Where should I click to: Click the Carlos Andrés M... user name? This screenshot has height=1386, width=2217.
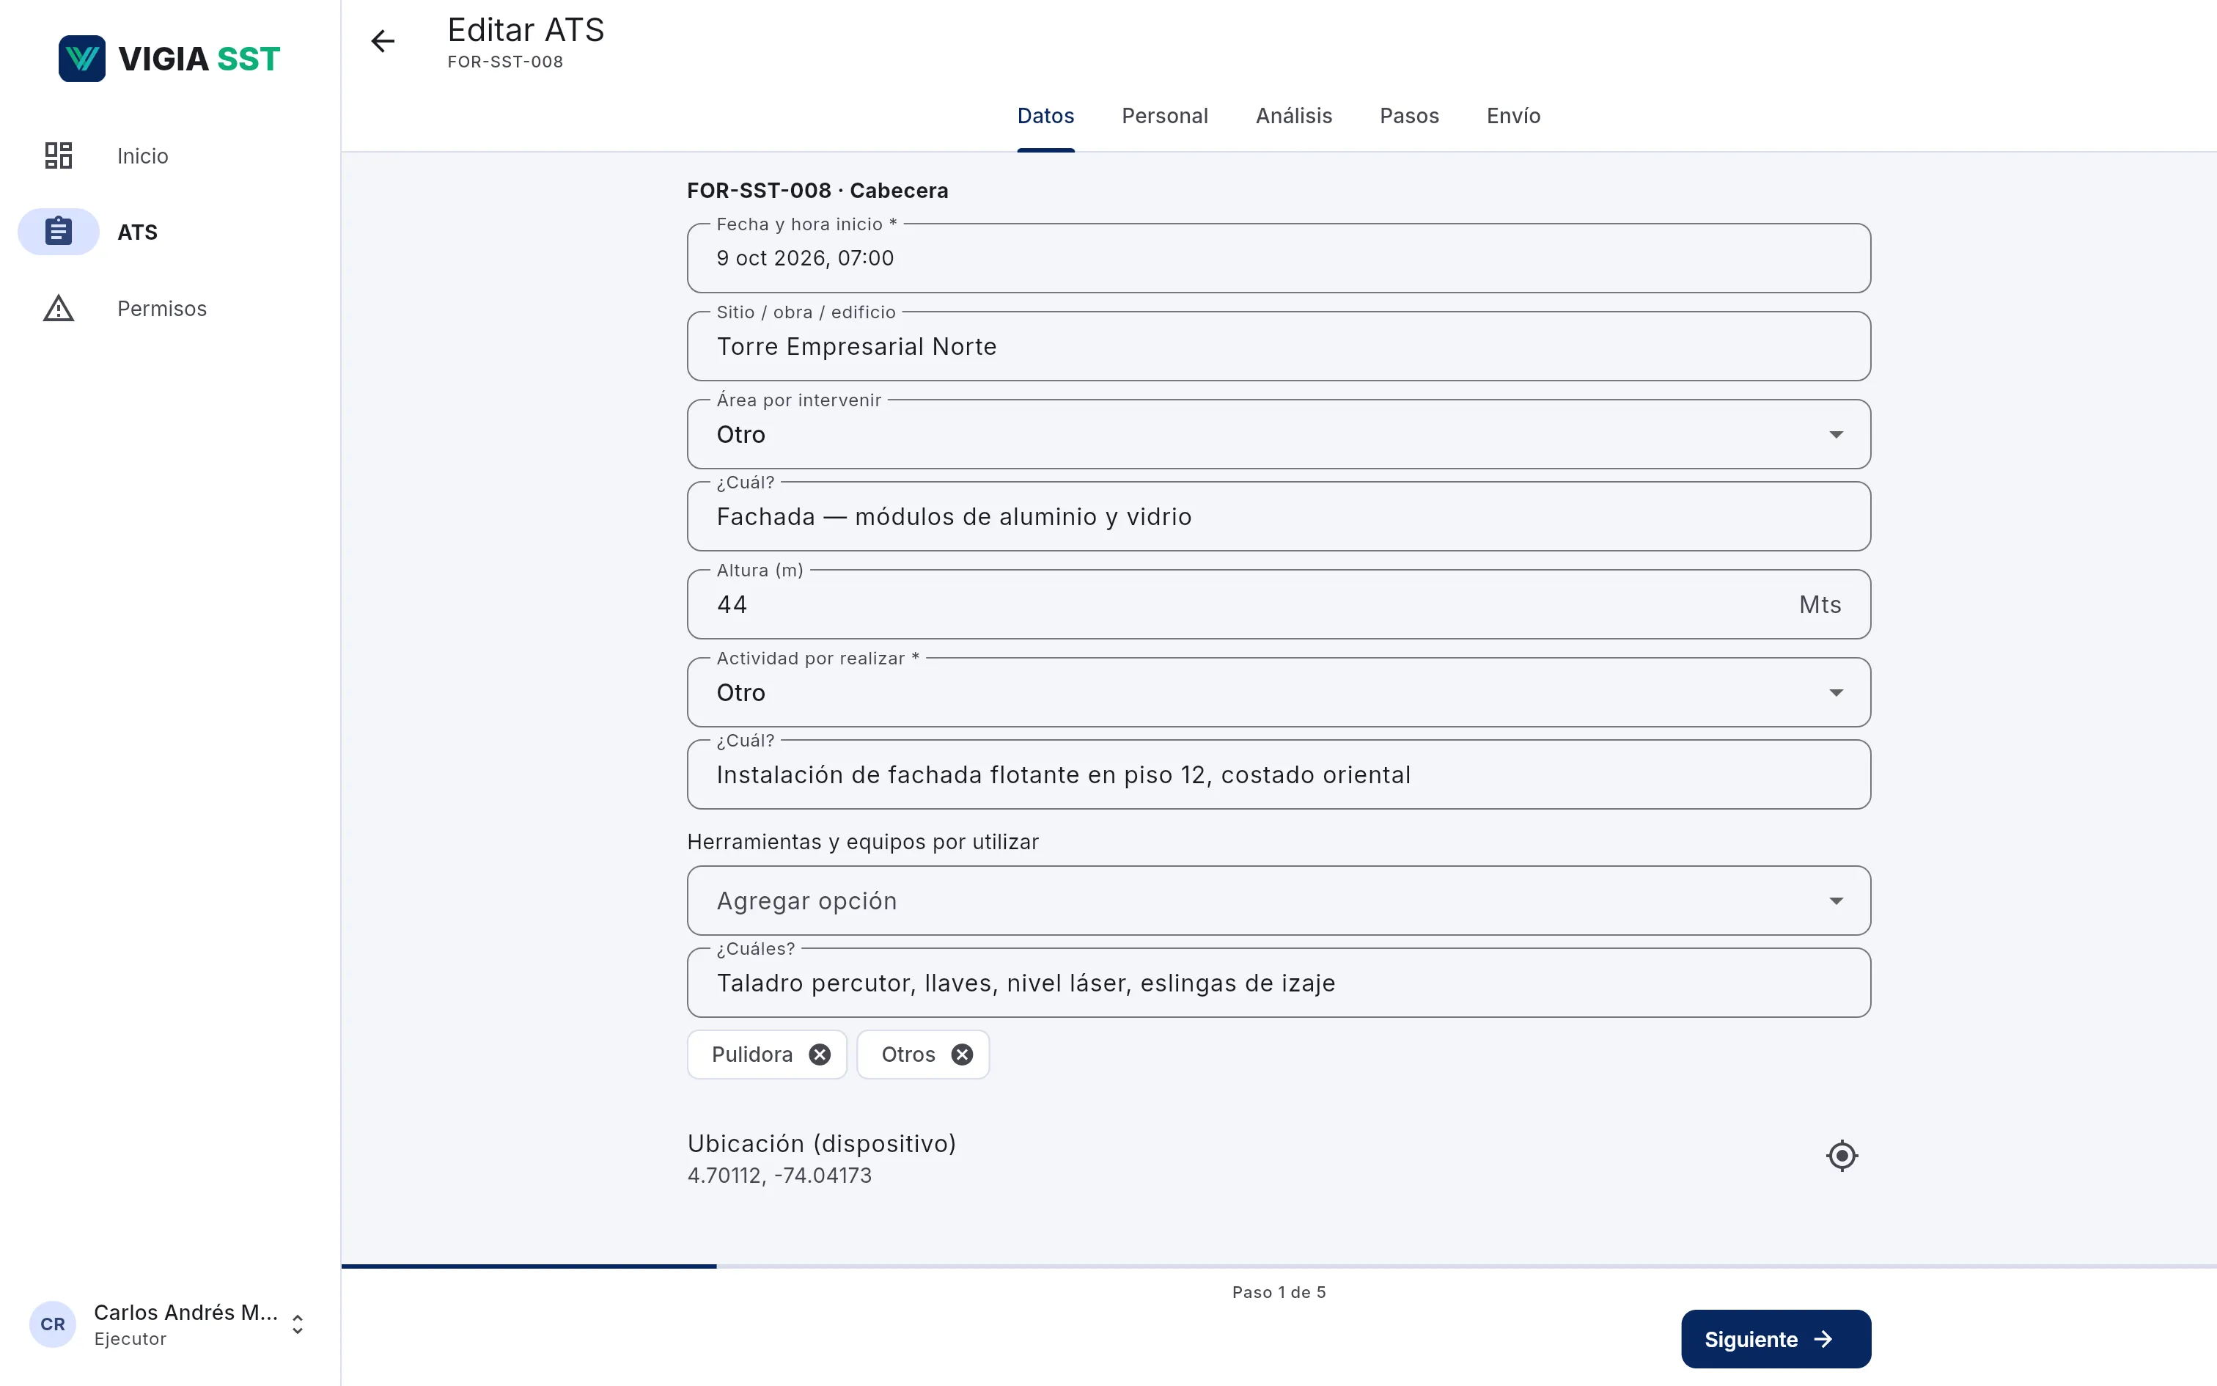(186, 1313)
